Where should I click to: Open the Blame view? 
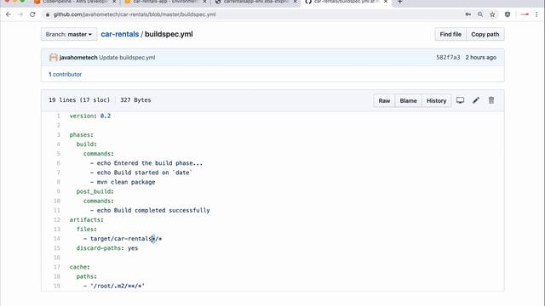[408, 100]
